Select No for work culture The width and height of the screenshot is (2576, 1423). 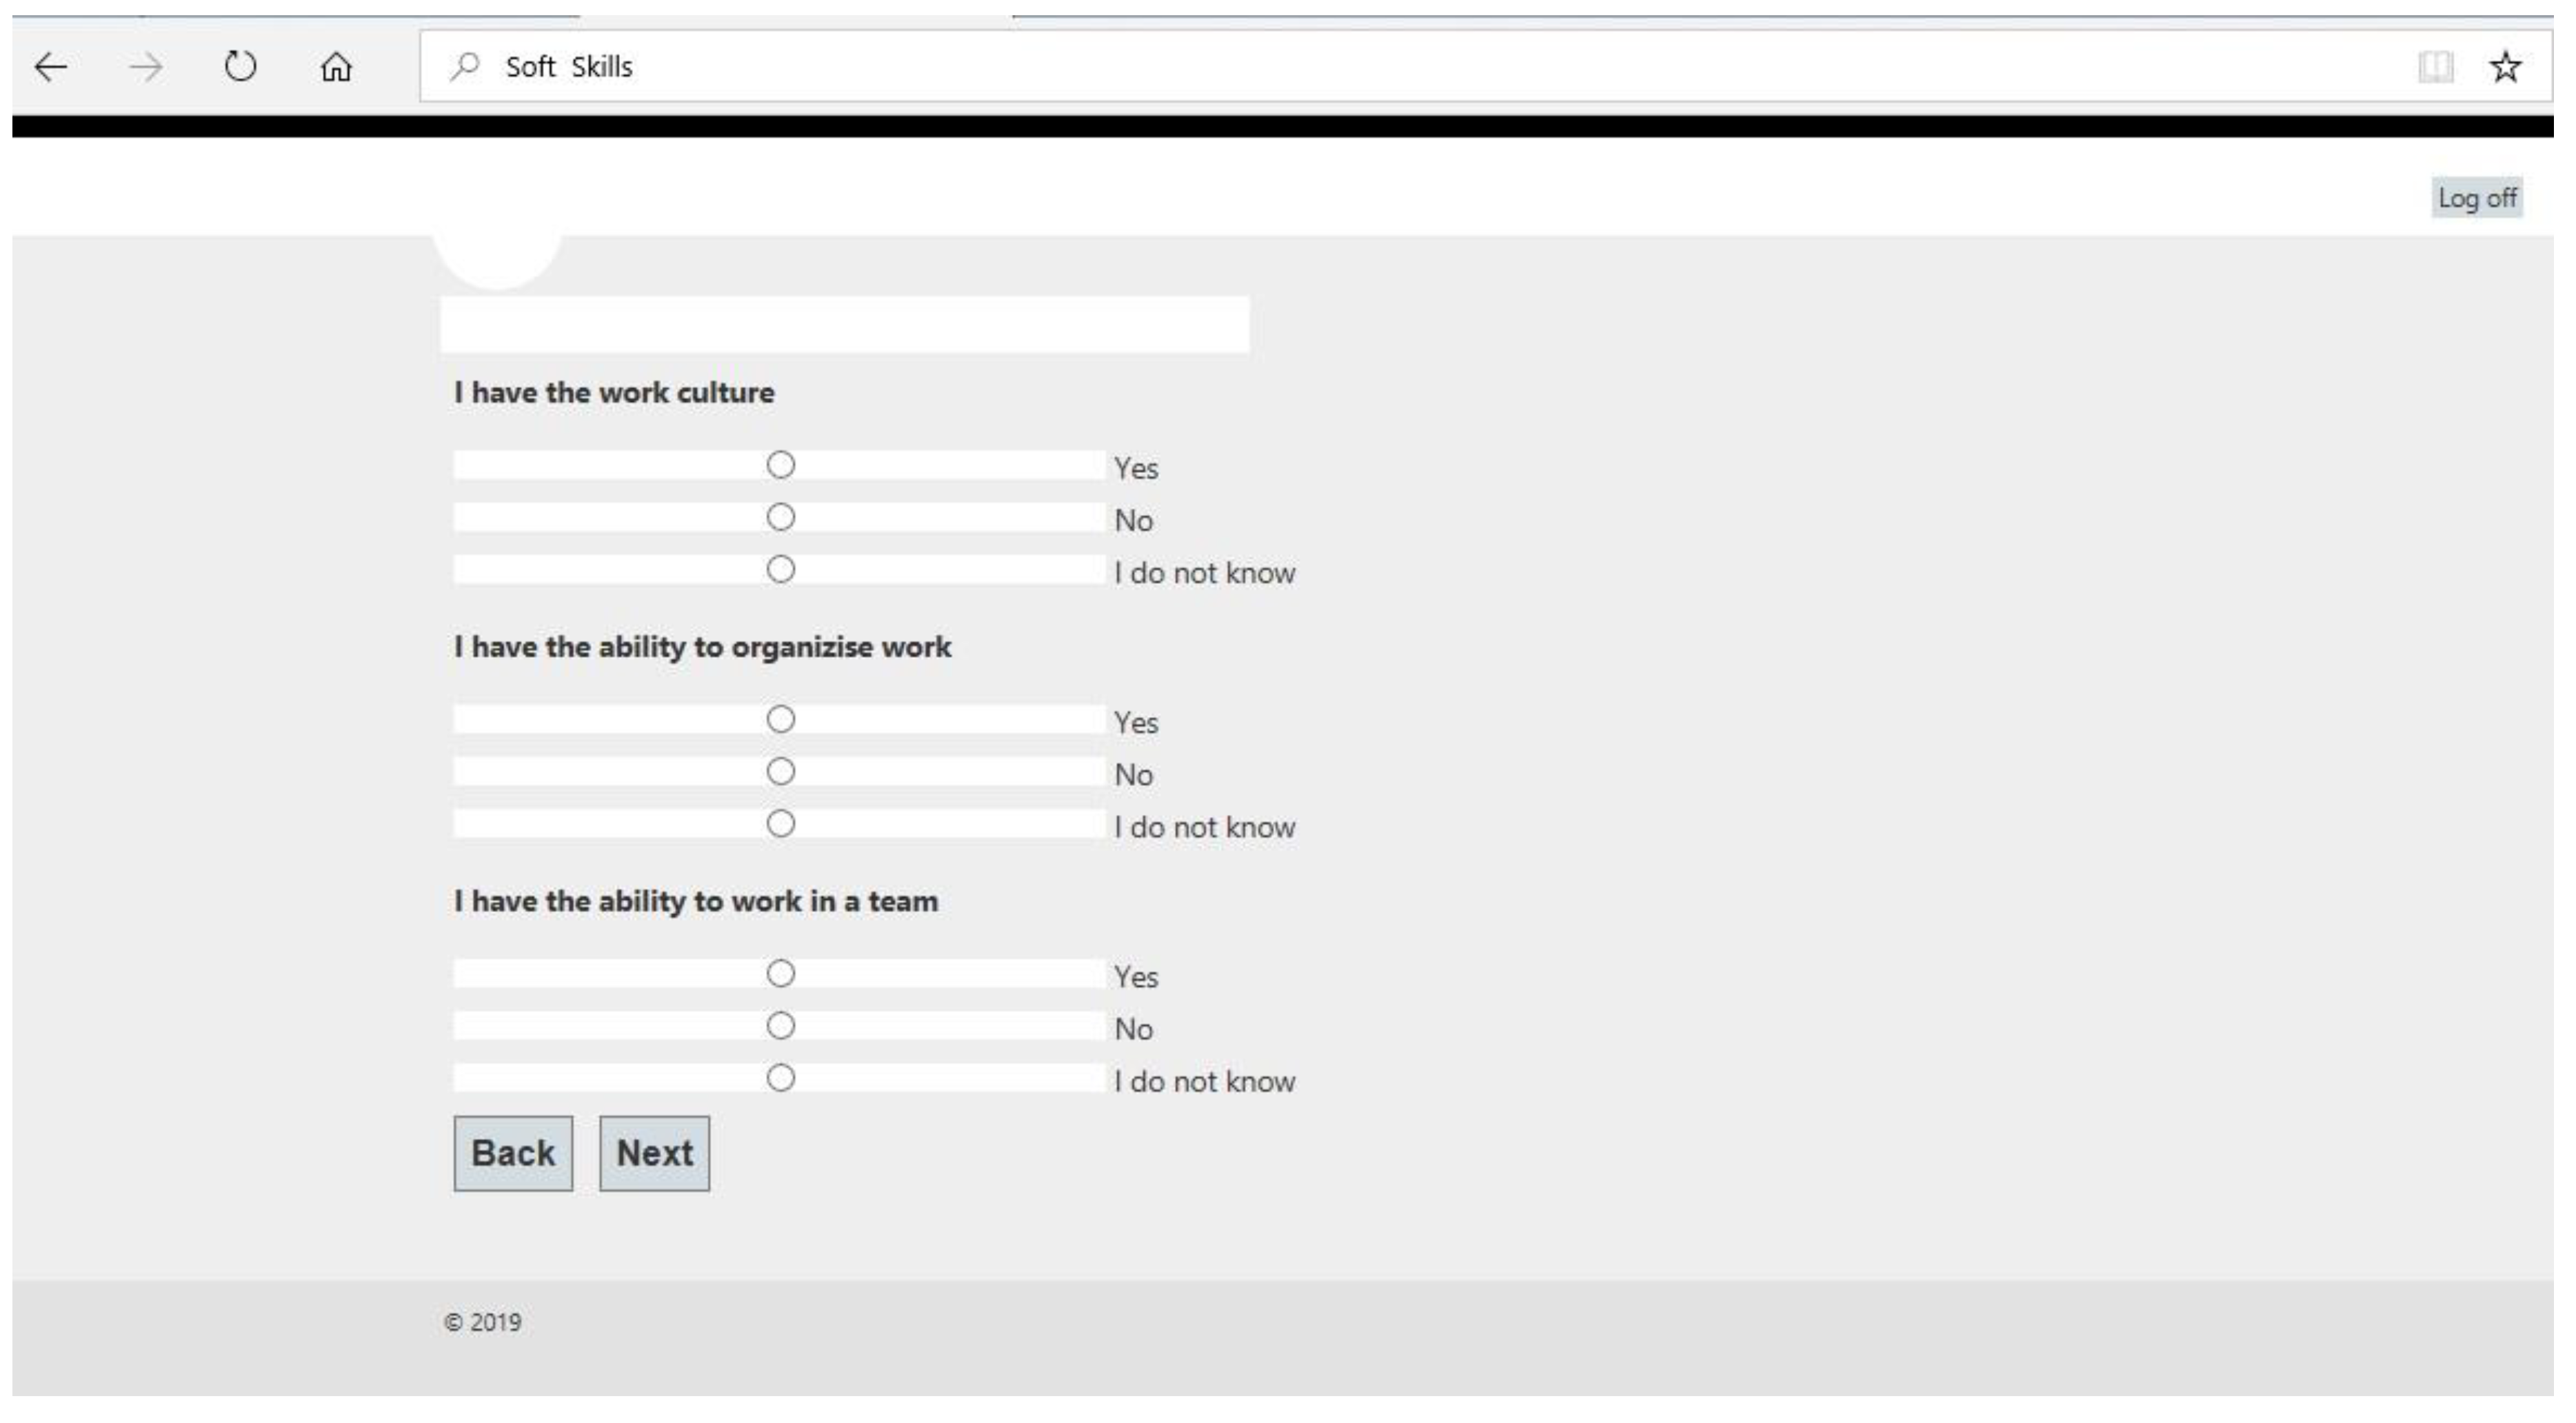coord(781,517)
